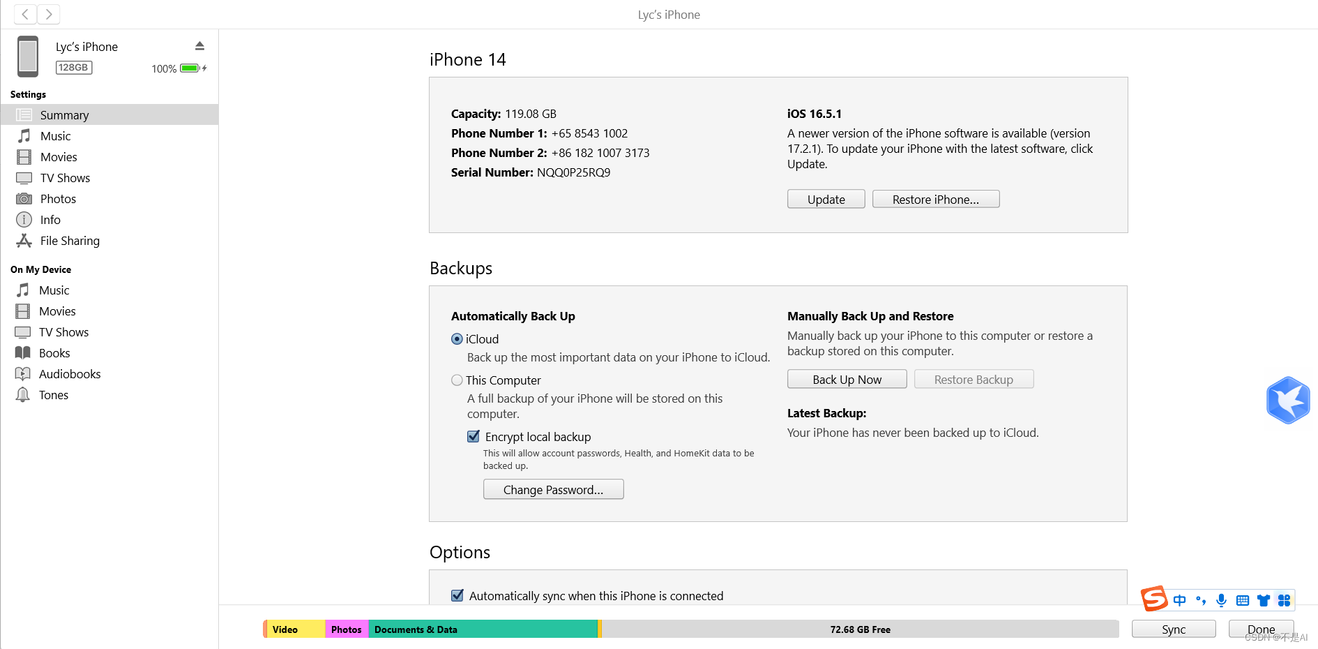Click Restore iPhone... button
Screen dimensions: 1318x649
pyautogui.click(x=936, y=199)
